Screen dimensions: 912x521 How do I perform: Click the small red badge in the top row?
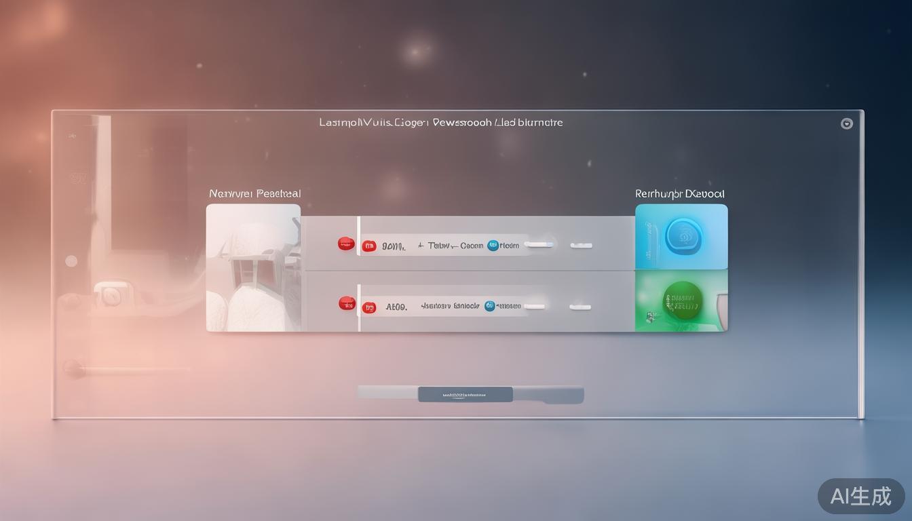point(369,246)
